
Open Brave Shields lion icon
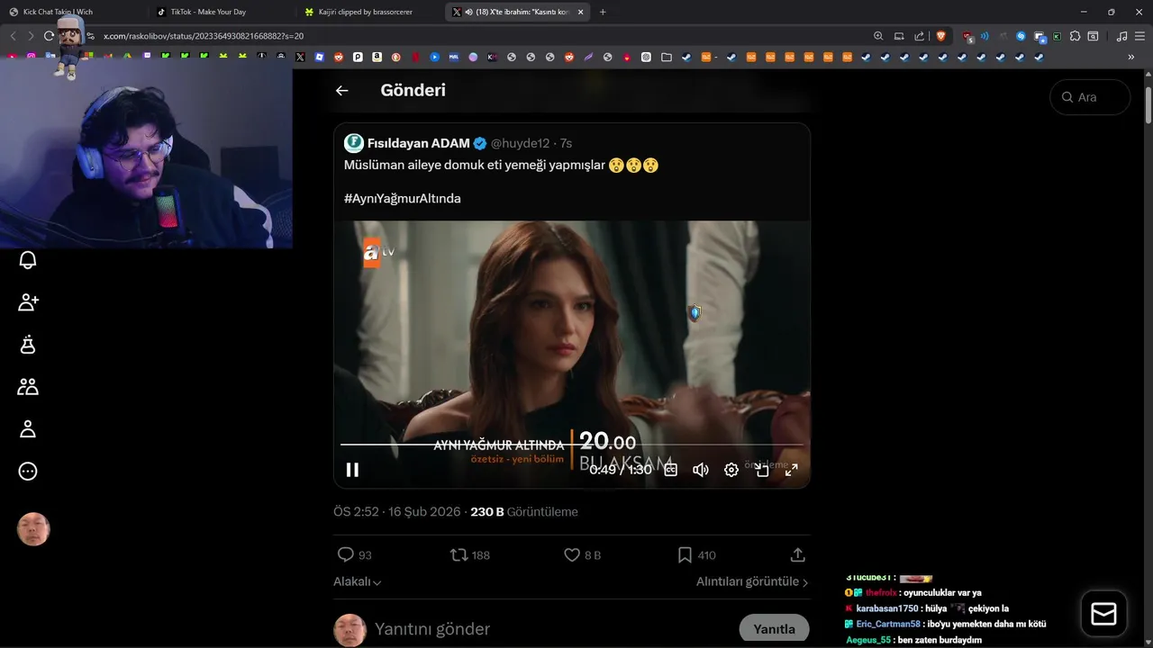[940, 36]
